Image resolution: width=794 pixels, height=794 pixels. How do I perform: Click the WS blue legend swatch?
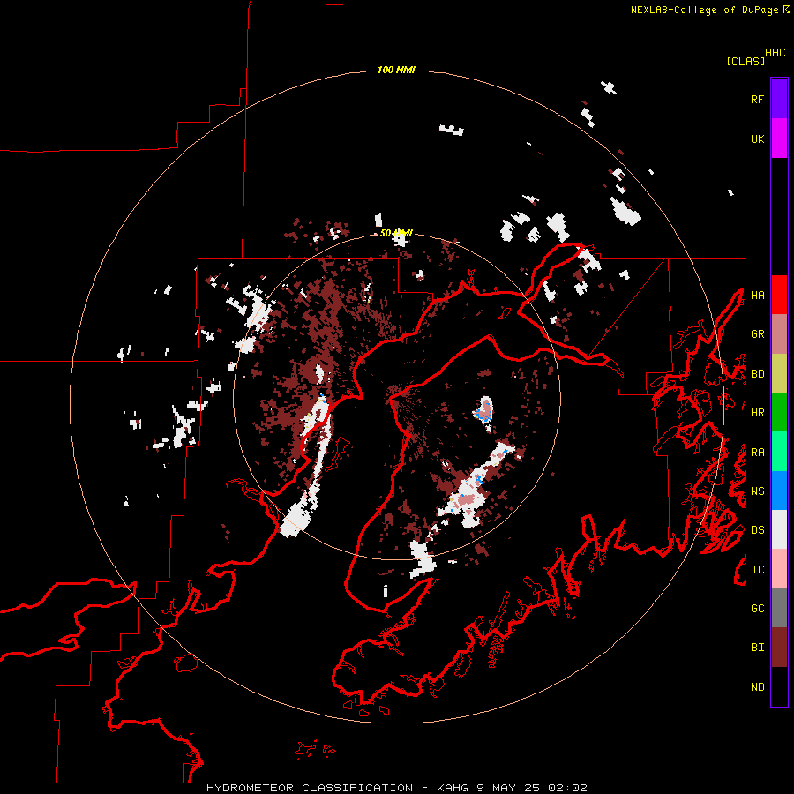click(x=779, y=491)
